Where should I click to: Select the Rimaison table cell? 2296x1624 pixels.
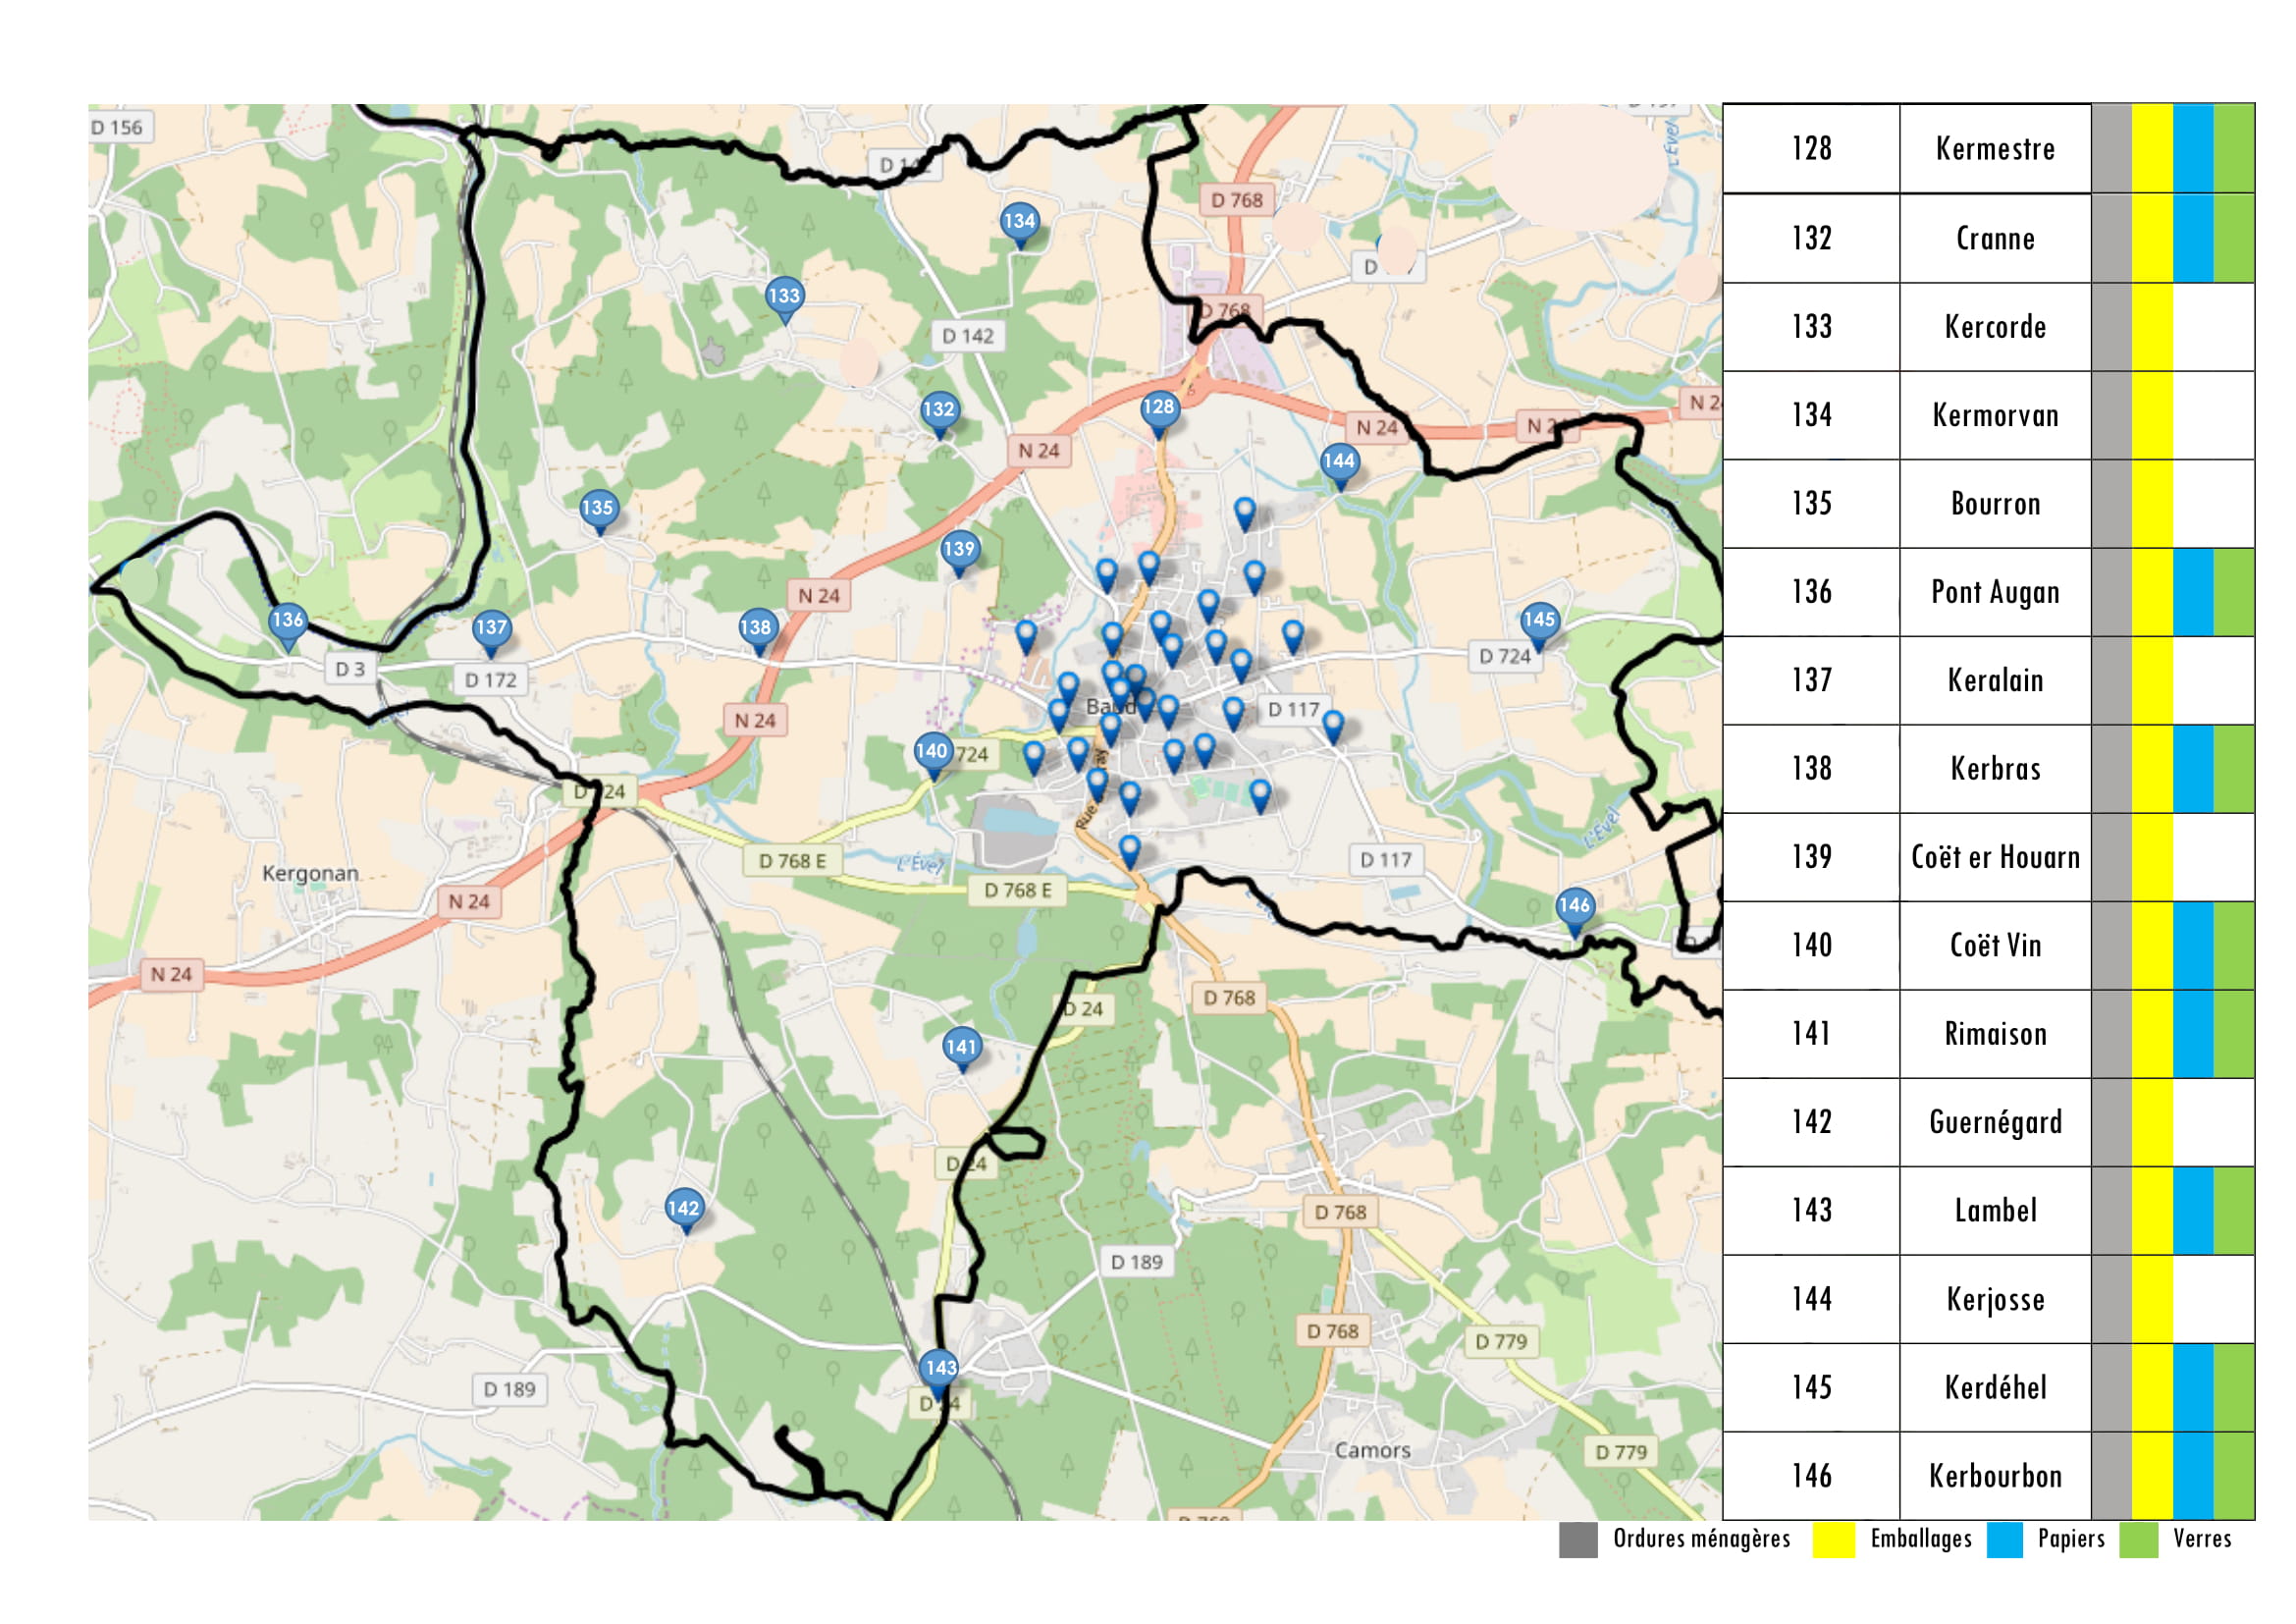[1995, 1034]
